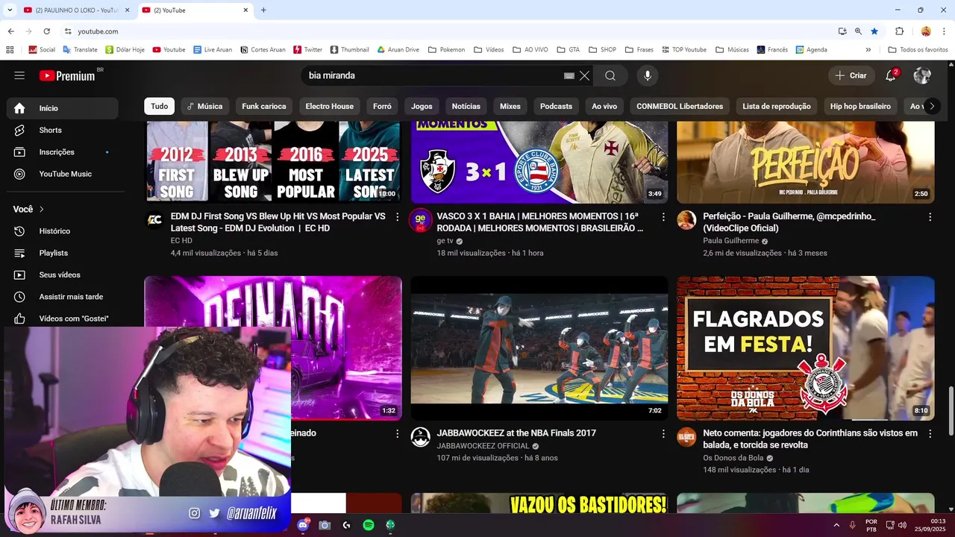Click install app icon in address bar

pyautogui.click(x=842, y=31)
